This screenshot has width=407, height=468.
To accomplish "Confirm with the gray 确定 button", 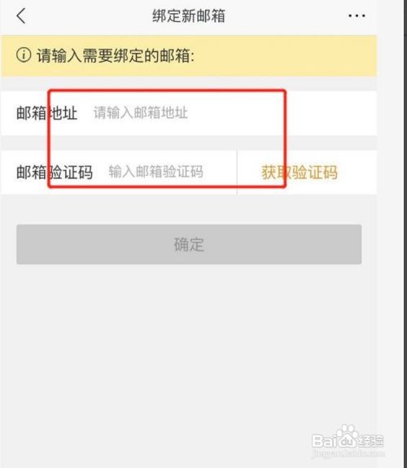I will coord(189,244).
